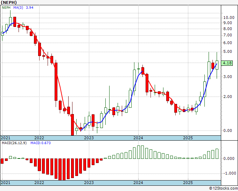Click the (NEPH) chart title
The image size is (238, 191).
click(x=9, y=2)
